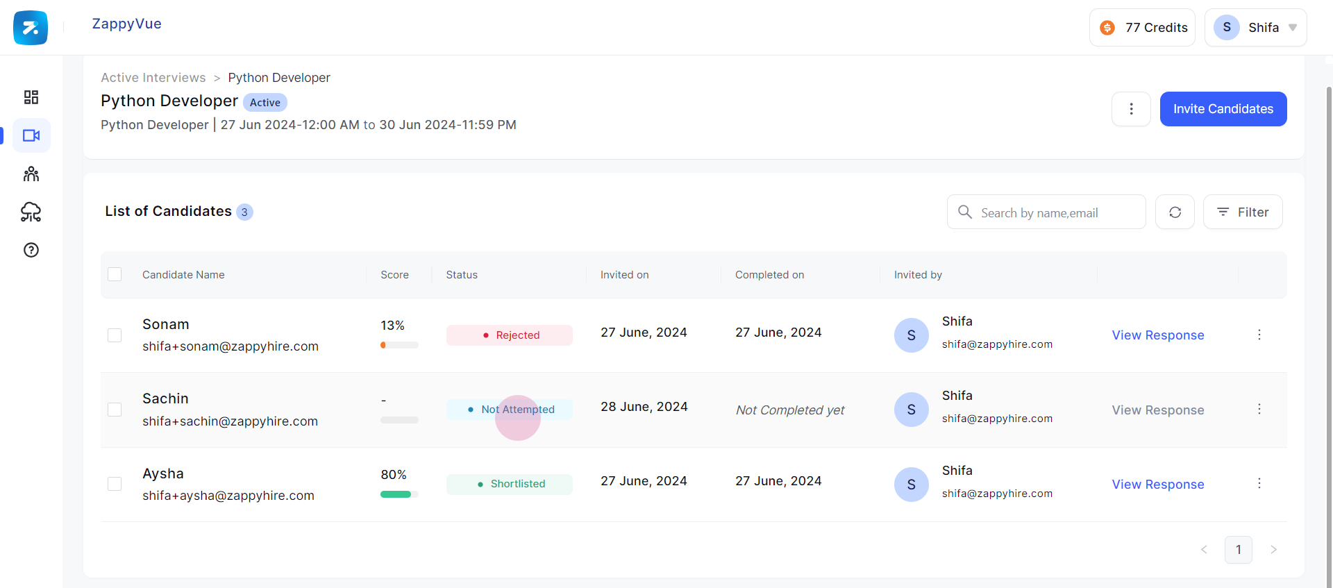This screenshot has height=588, width=1333.
Task: Open the candidates people icon in sidebar
Action: coord(31,174)
